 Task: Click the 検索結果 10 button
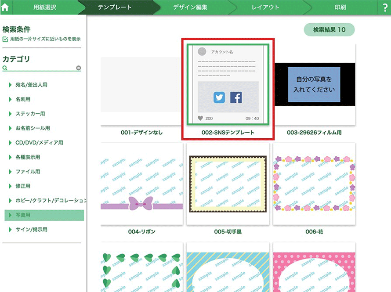329,30
